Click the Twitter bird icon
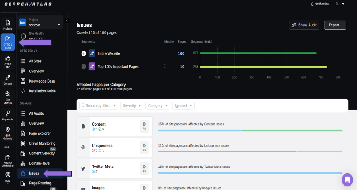357x190 pixels. tap(83, 169)
